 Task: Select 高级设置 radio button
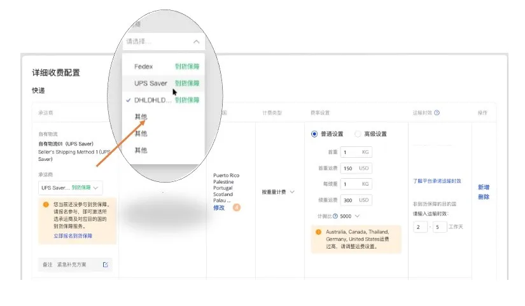point(358,134)
